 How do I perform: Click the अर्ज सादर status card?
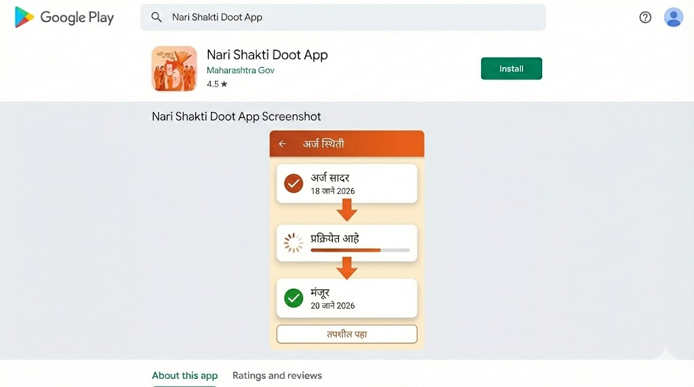346,183
